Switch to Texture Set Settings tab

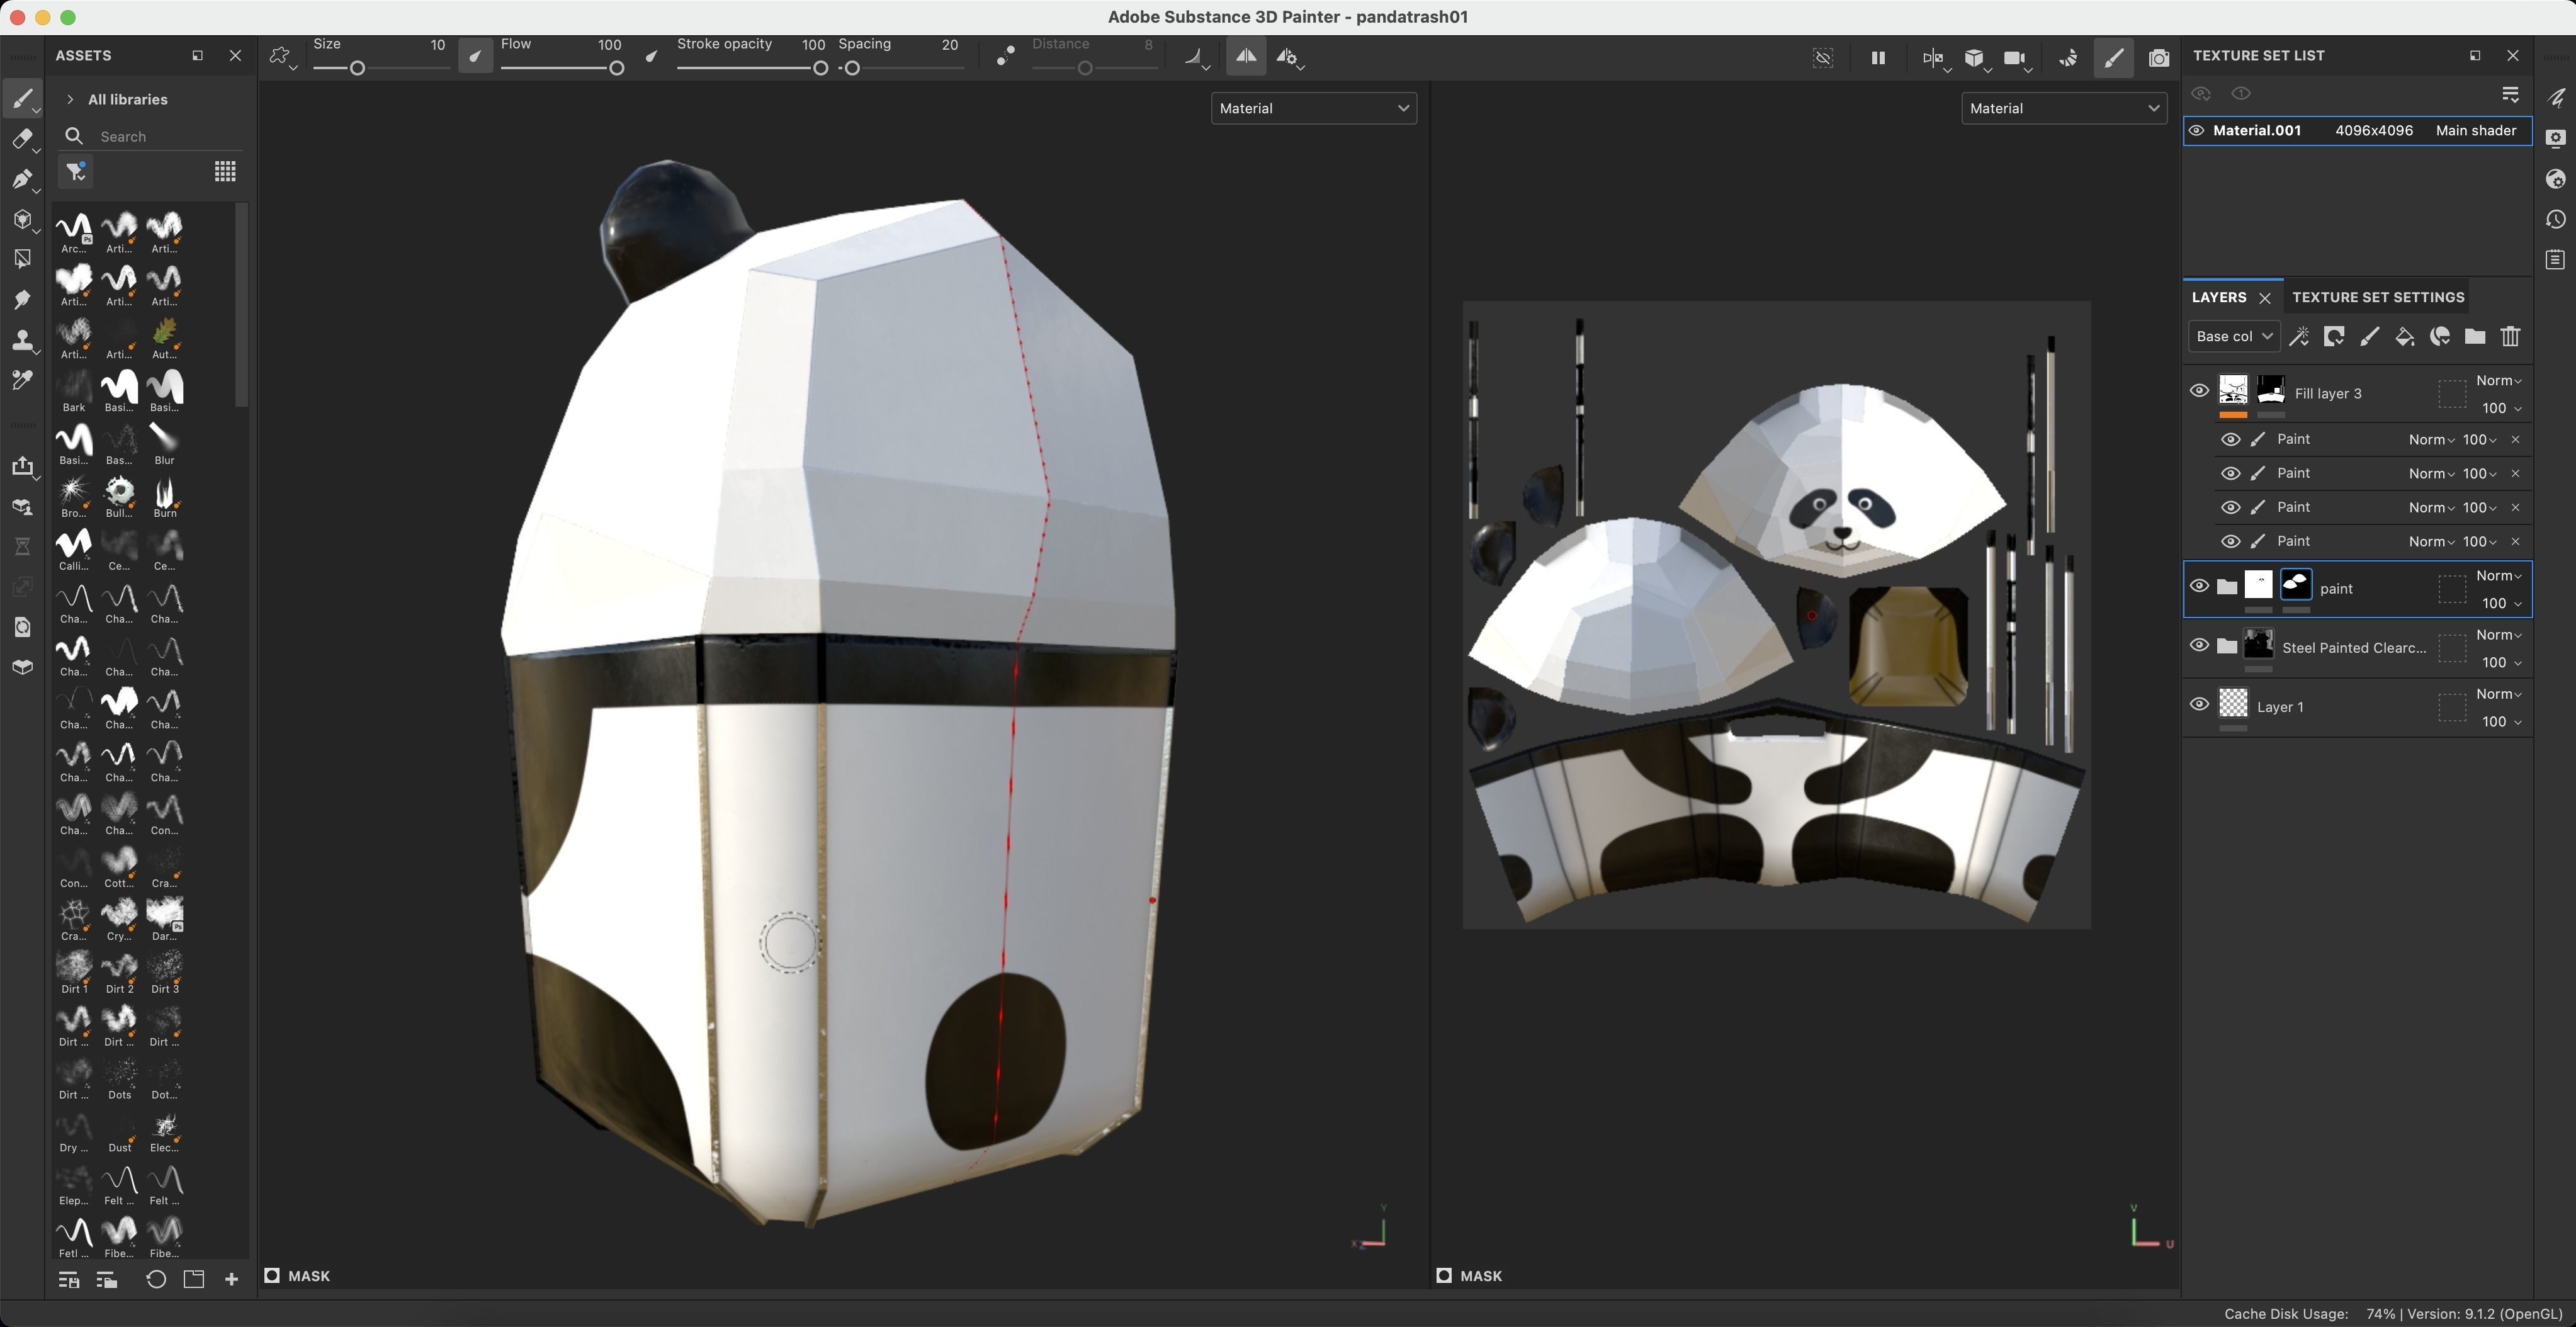tap(2377, 297)
